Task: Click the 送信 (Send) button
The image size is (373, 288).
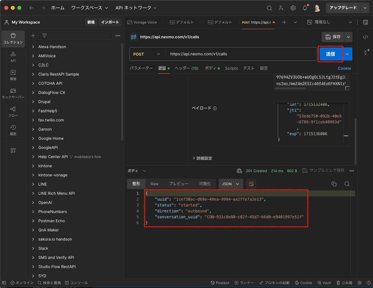Action: 330,54
